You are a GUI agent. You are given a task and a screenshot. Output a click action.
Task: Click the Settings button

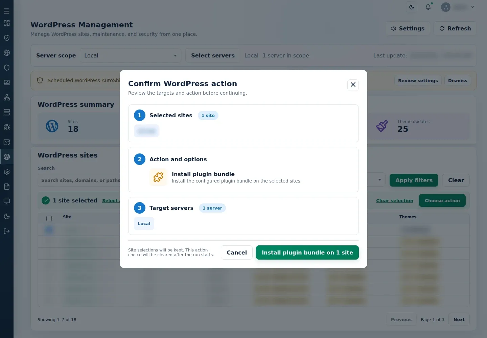click(408, 28)
